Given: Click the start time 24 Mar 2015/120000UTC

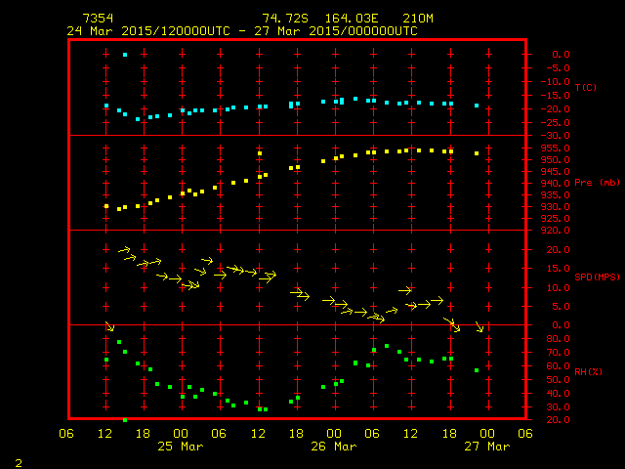Looking at the screenshot, I should click(x=148, y=31).
